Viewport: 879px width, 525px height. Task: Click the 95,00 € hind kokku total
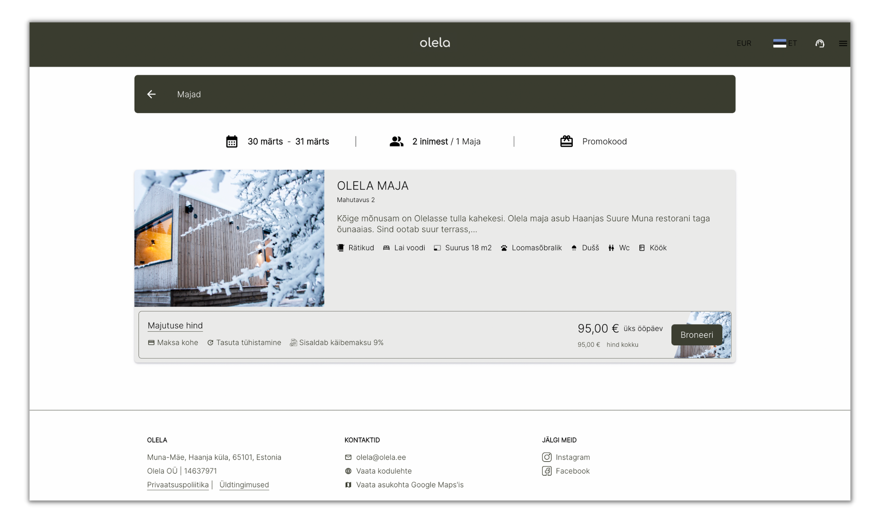coord(608,344)
